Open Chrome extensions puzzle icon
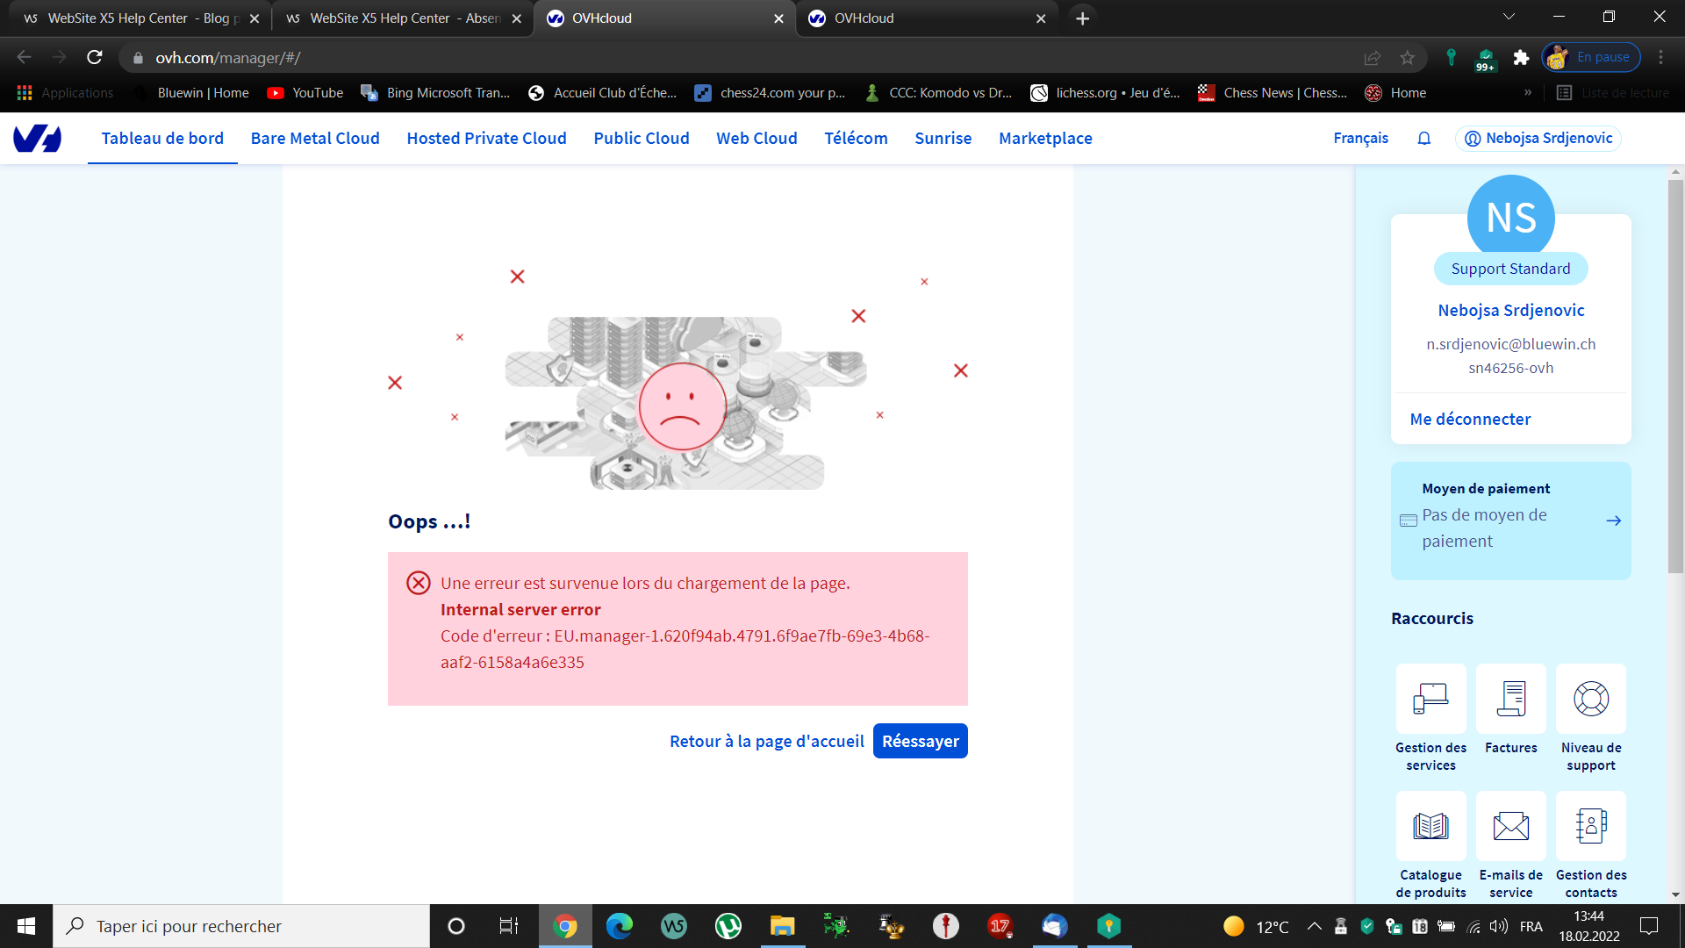1685x948 pixels. click(x=1521, y=58)
